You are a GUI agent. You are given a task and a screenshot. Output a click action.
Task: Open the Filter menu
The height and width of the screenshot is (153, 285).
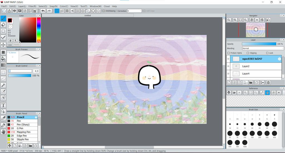[32, 6]
